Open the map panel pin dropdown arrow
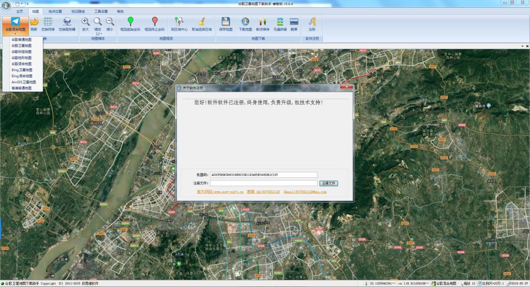530x287 pixels. [x=522, y=46]
